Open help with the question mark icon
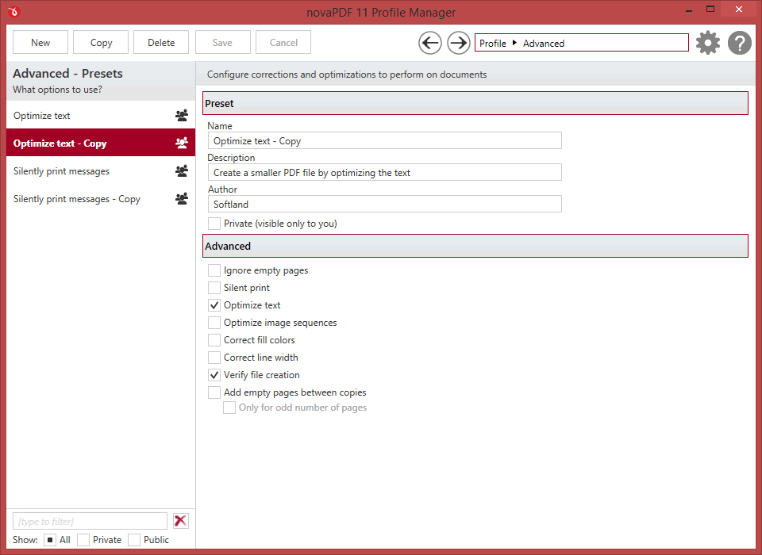762x555 pixels. coord(740,43)
